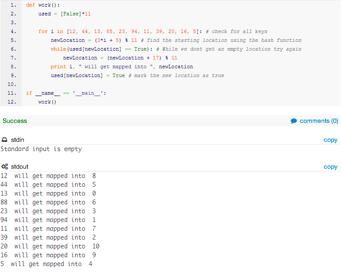Click output '44 will get mapped into 5'
Screen dimensions: 341x274
pos(48,185)
